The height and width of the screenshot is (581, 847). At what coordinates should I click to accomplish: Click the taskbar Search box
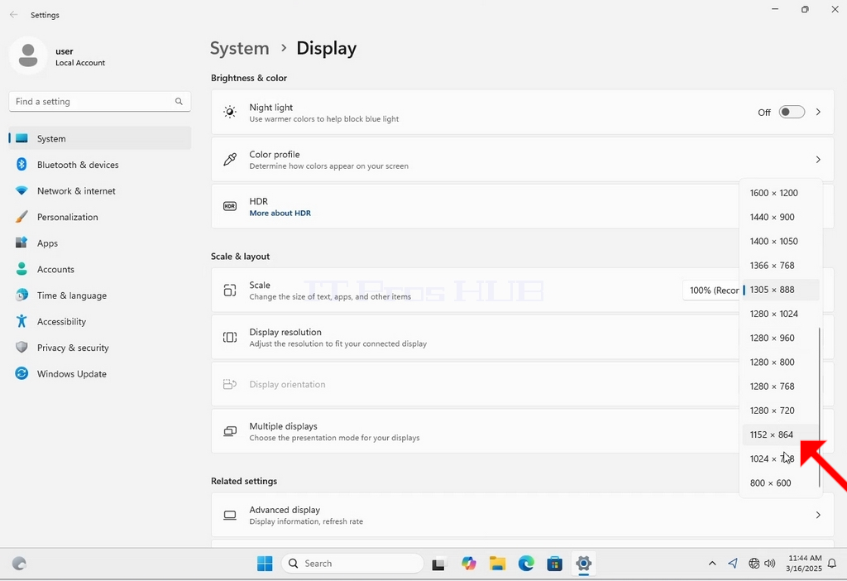click(352, 564)
